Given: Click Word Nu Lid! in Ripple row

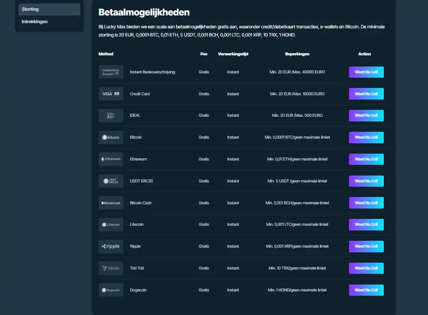Looking at the screenshot, I should [x=366, y=246].
